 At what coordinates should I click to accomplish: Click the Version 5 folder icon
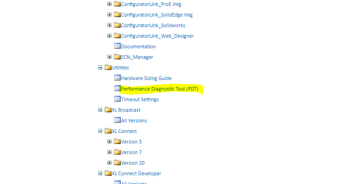click(x=117, y=141)
